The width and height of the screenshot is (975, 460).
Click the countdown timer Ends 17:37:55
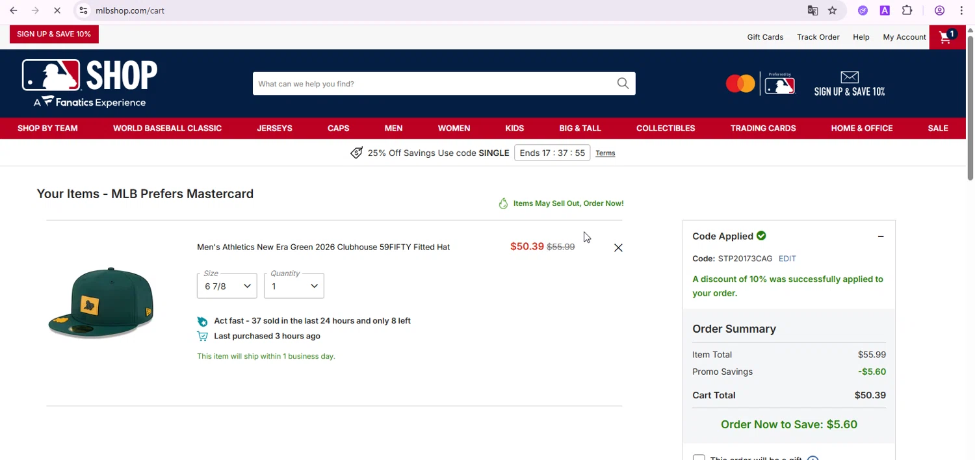(552, 153)
